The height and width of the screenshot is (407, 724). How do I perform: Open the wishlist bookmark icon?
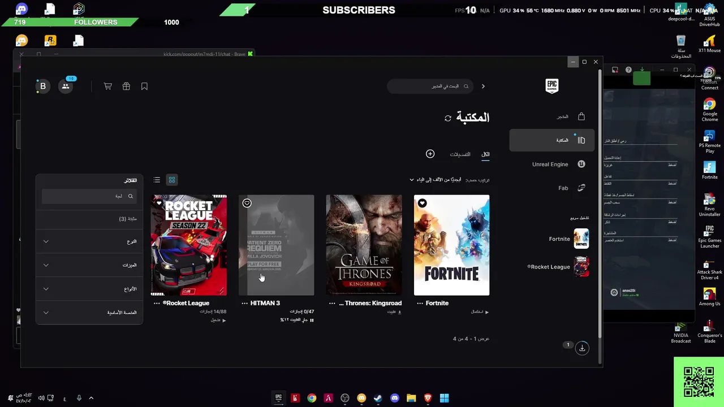click(144, 86)
